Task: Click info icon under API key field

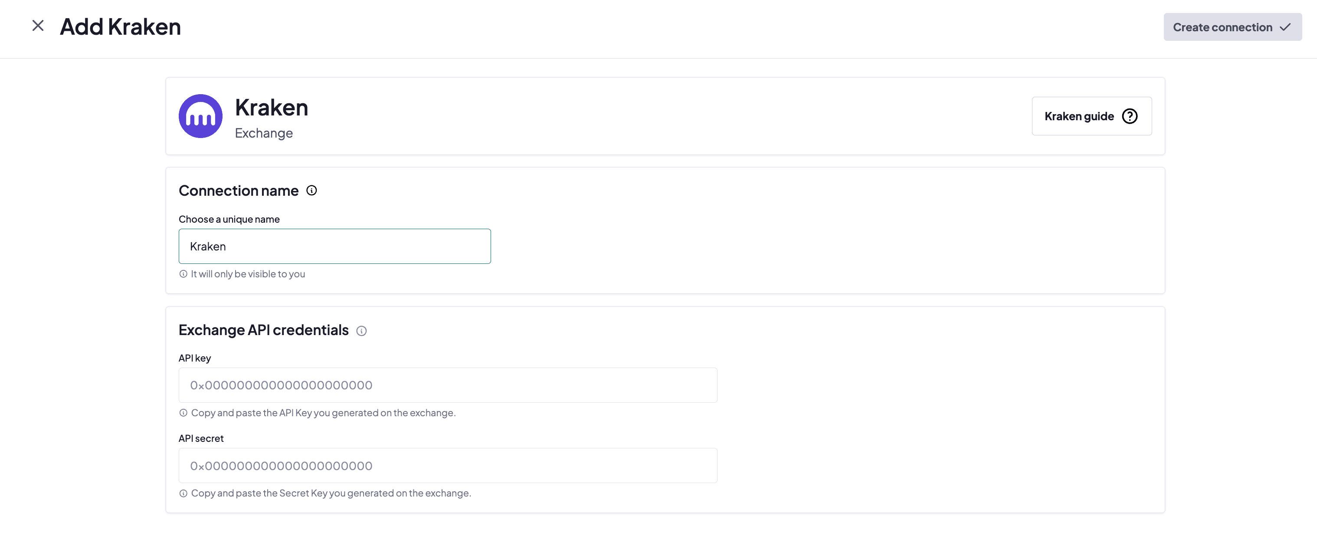Action: (x=183, y=413)
